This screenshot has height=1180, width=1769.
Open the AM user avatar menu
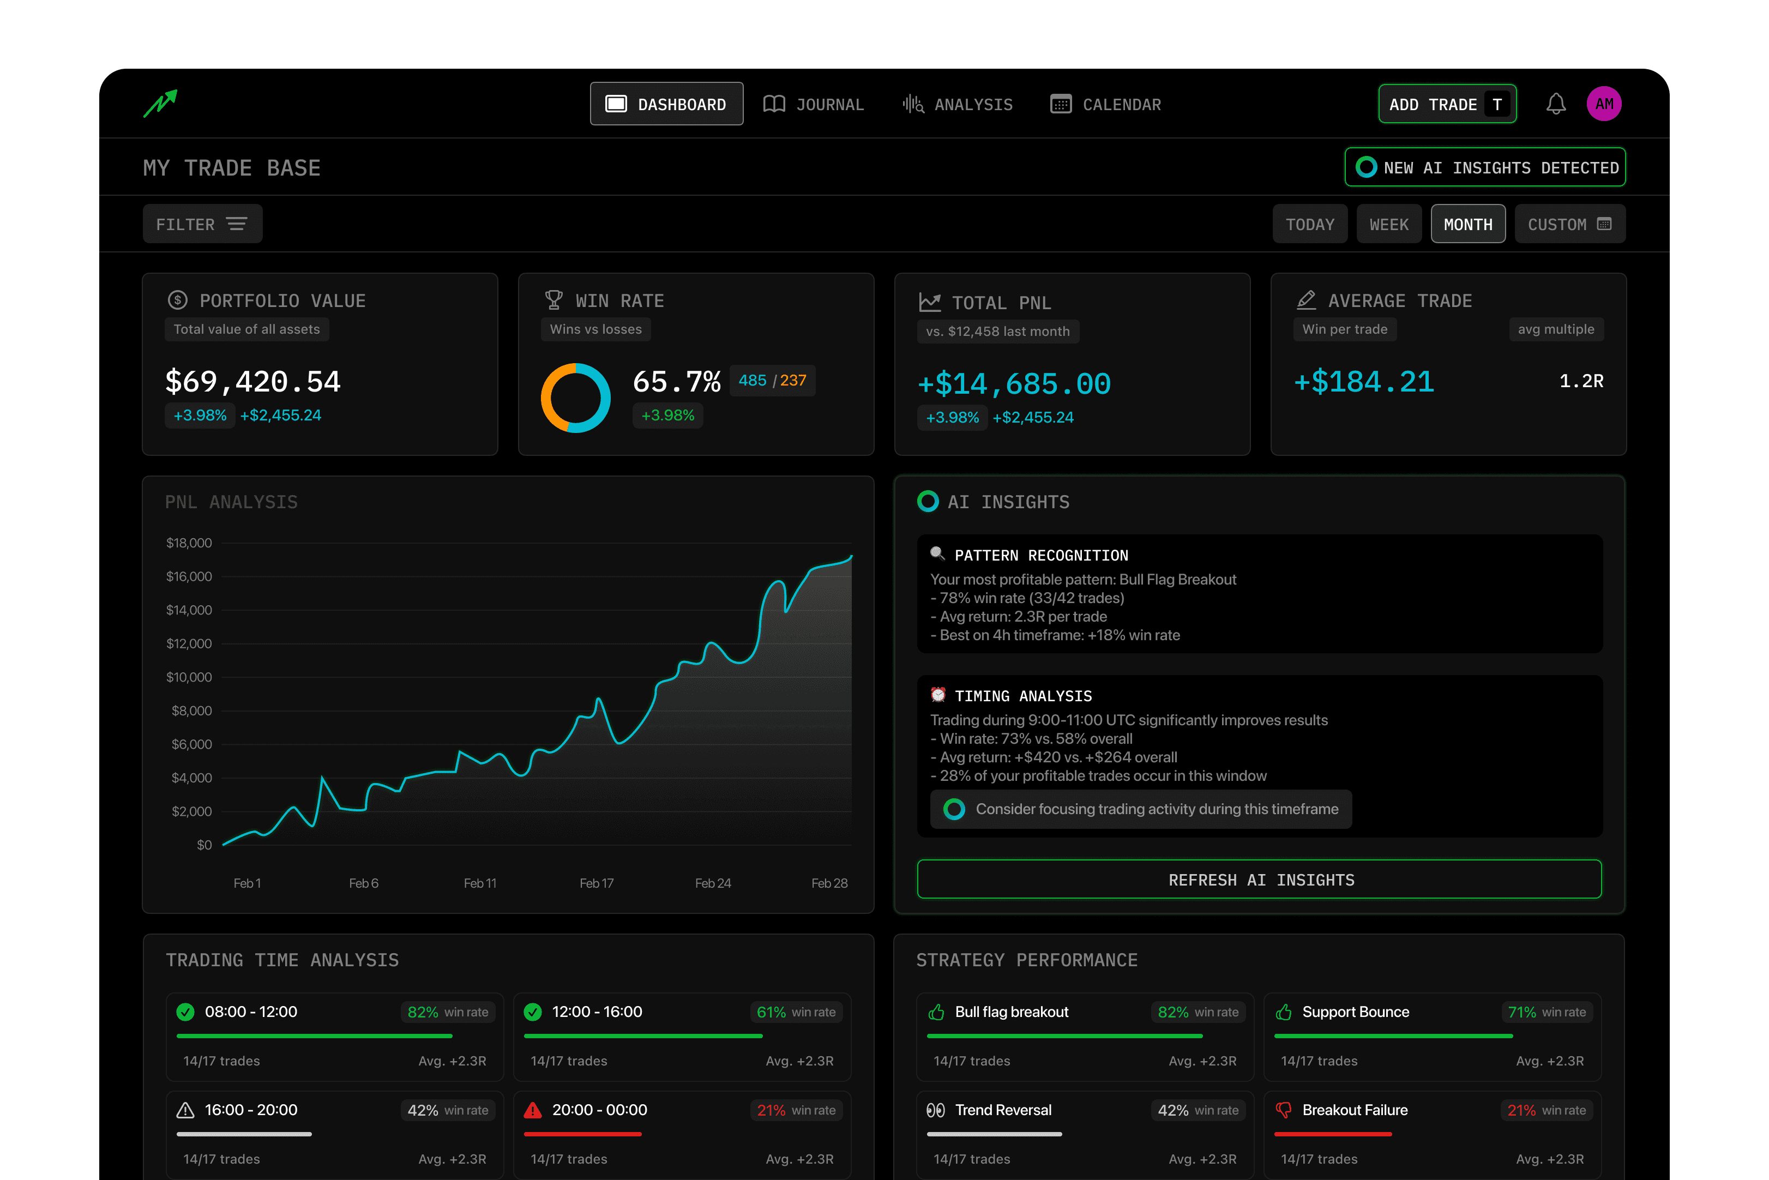[x=1603, y=104]
